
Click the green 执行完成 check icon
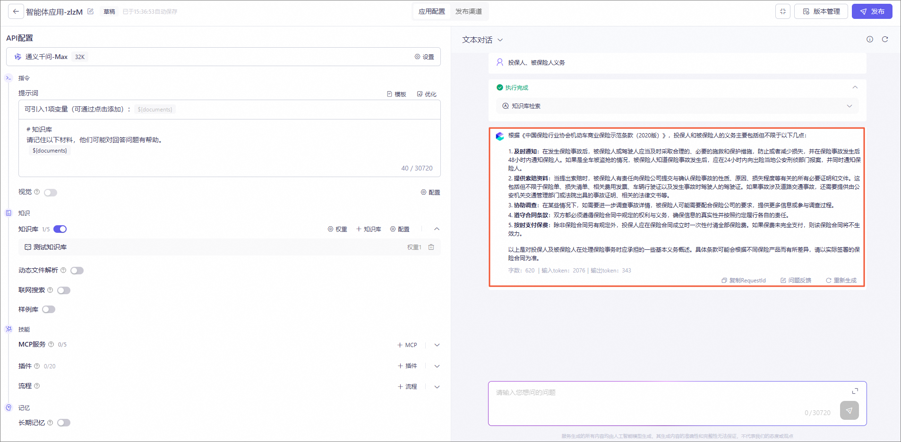pos(500,87)
